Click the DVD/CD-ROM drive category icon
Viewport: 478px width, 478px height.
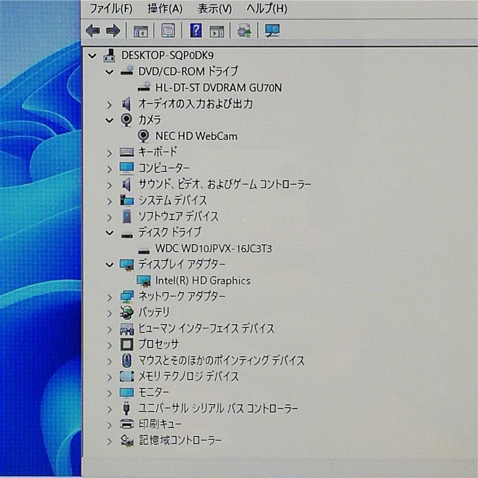tap(127, 71)
